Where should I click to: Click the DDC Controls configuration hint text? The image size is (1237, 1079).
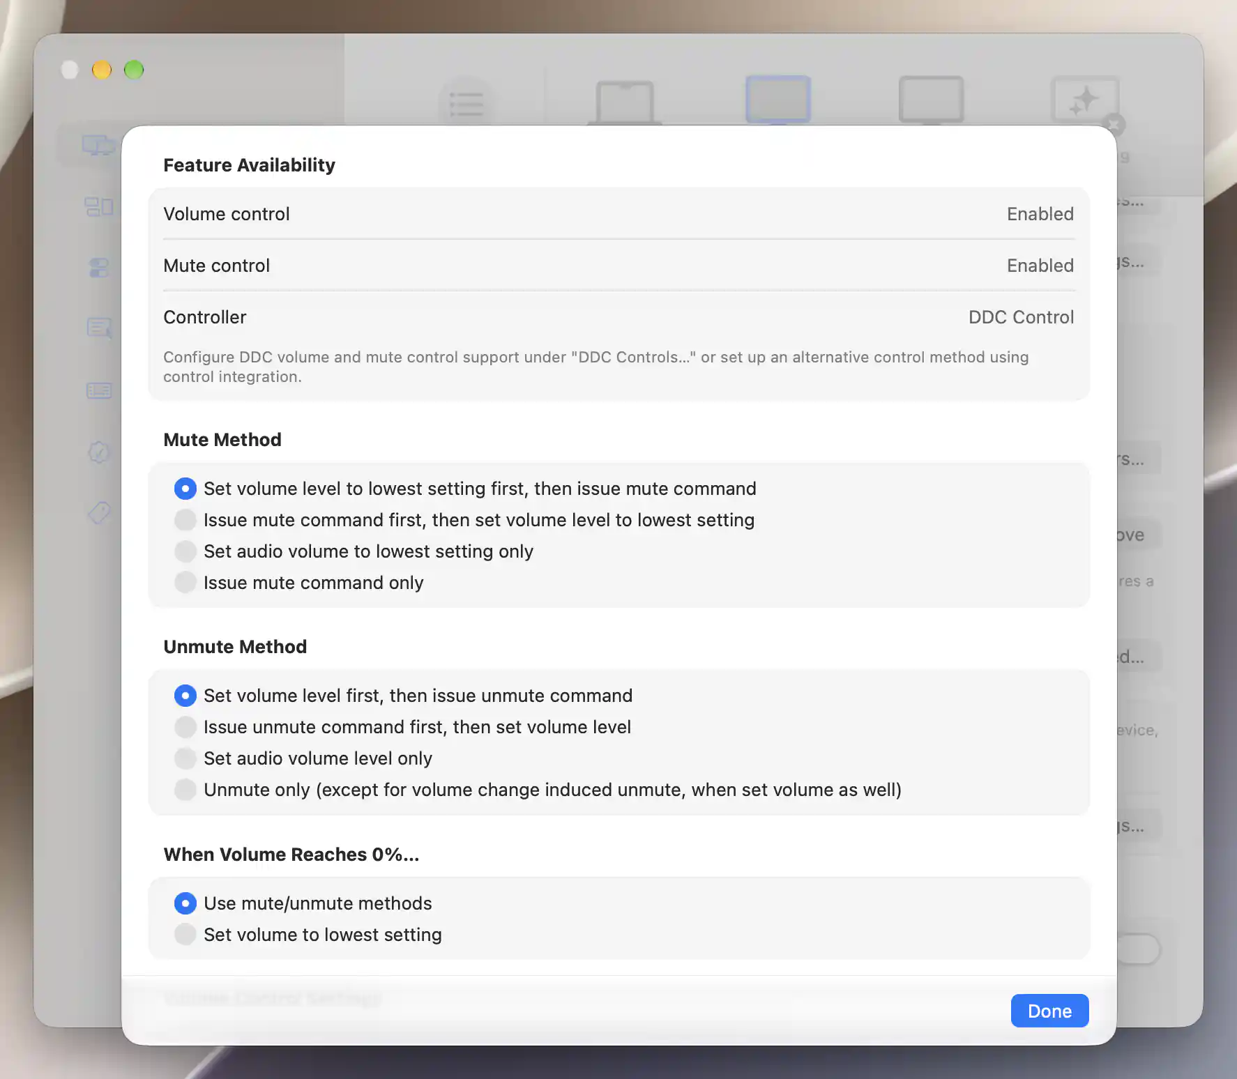coord(595,367)
